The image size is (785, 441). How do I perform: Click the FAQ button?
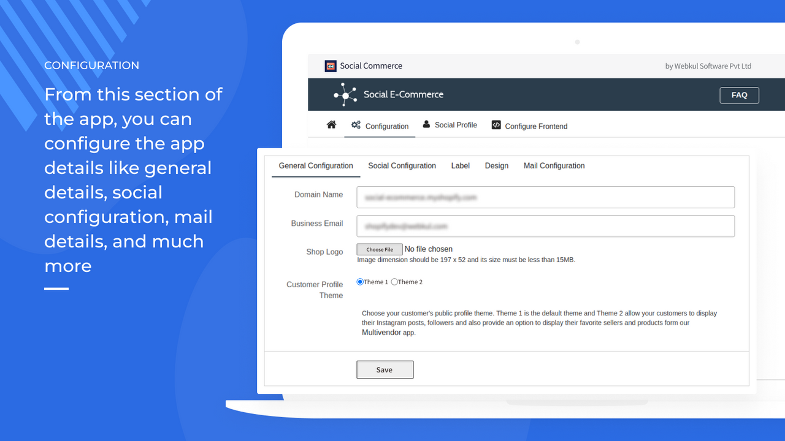[739, 95]
